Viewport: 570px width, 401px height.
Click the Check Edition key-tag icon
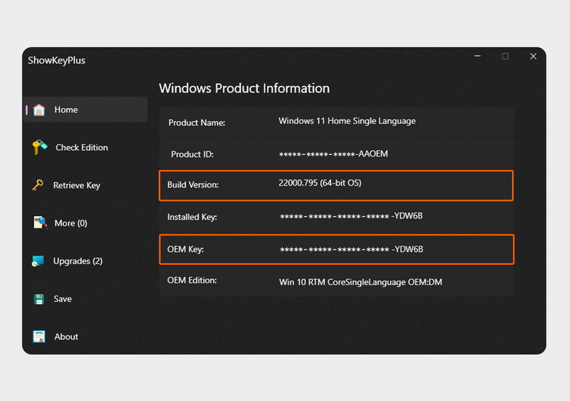coord(39,147)
